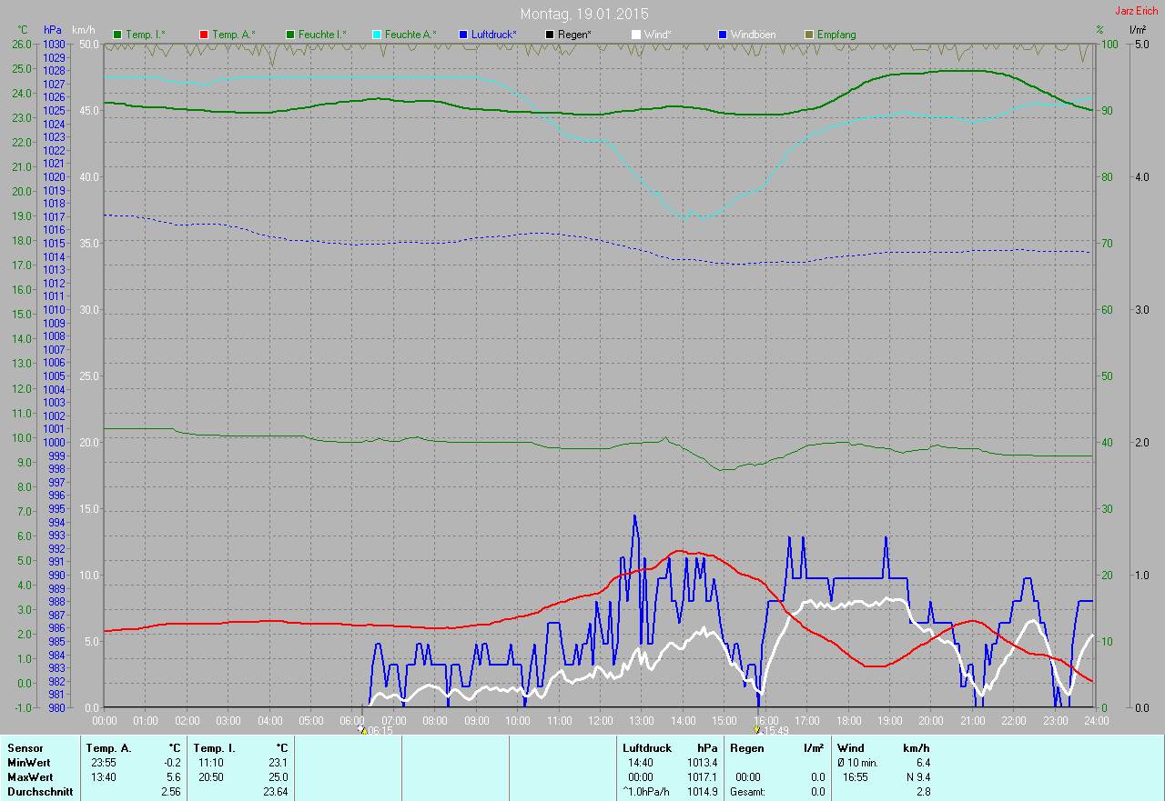Viewport: 1165px width, 801px height.
Task: Click the °C axis unit header
Action: coord(24,30)
